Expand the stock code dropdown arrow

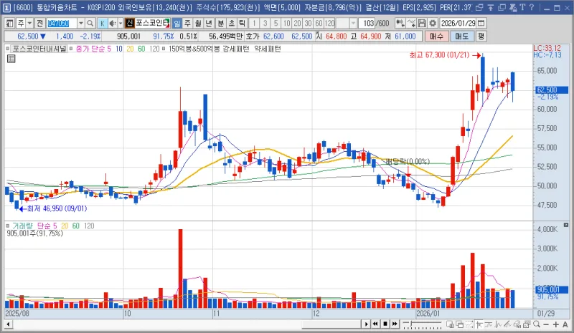81,23
